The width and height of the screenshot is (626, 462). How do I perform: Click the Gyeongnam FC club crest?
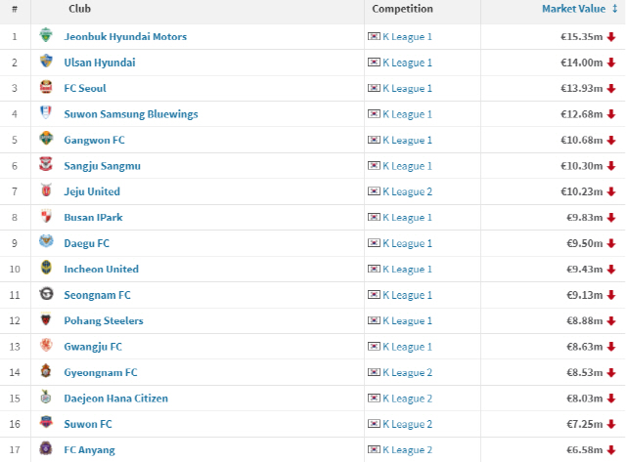[46, 371]
